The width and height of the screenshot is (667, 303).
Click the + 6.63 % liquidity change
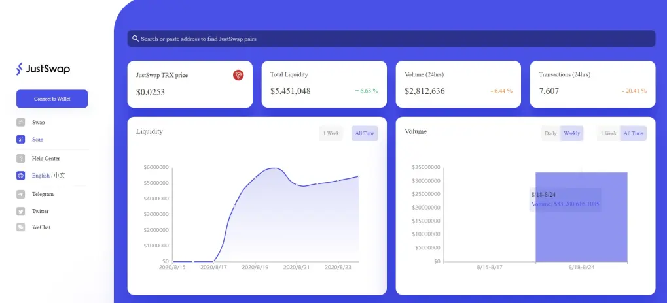[367, 91]
